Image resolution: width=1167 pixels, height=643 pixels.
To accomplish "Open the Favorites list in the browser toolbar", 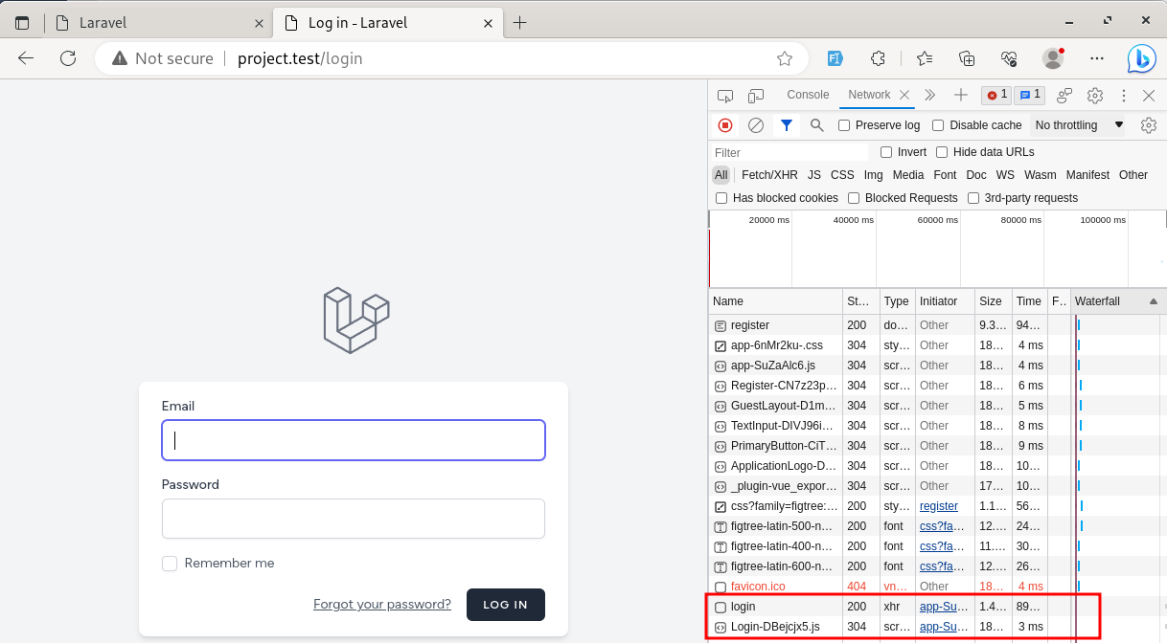I will (x=924, y=58).
